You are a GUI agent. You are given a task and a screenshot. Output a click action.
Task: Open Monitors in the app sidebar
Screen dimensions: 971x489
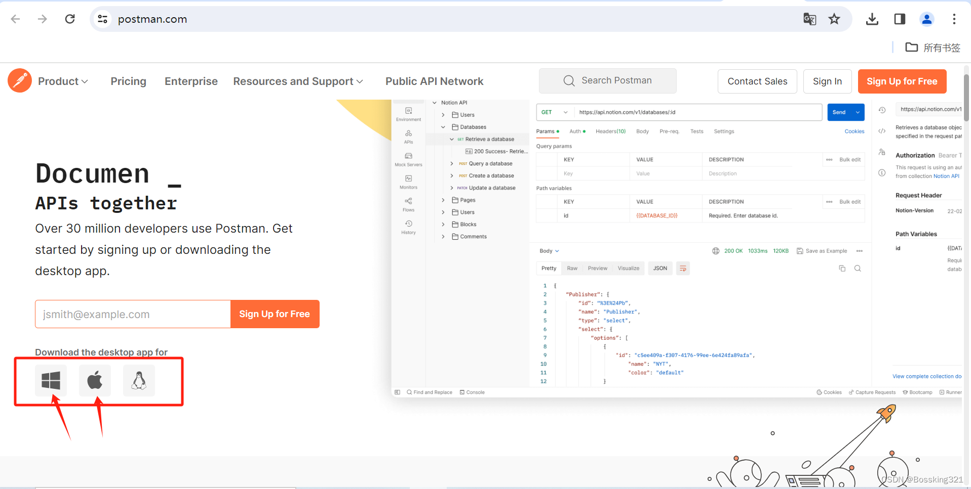coord(408,183)
